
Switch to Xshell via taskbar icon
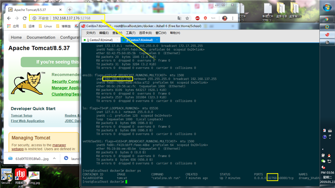327,35
